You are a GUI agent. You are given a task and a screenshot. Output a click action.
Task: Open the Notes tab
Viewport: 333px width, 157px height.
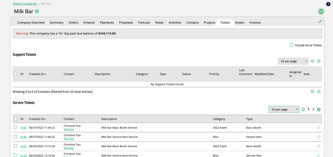(159, 23)
